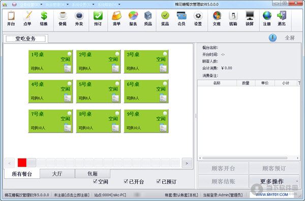Click the 站点:0004[rakc-PC] status entry
305x201 pixels.
point(110,195)
